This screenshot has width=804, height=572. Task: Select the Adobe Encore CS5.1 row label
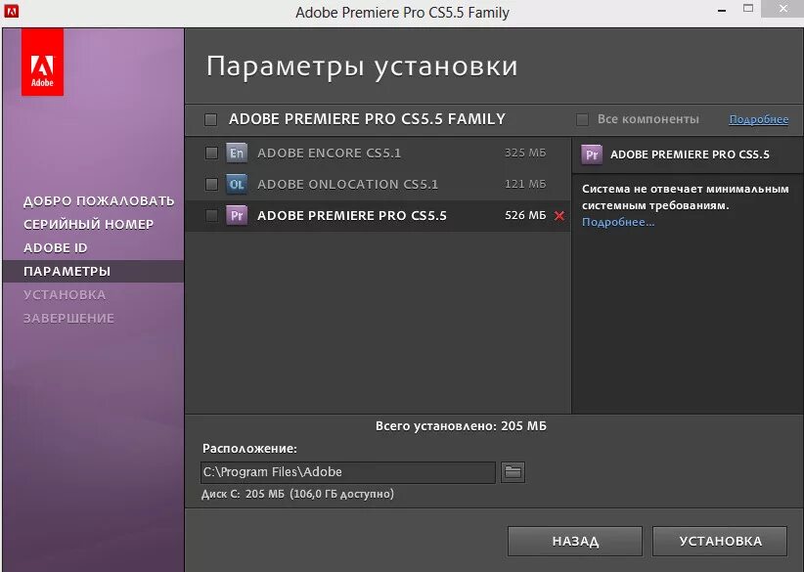(x=330, y=154)
